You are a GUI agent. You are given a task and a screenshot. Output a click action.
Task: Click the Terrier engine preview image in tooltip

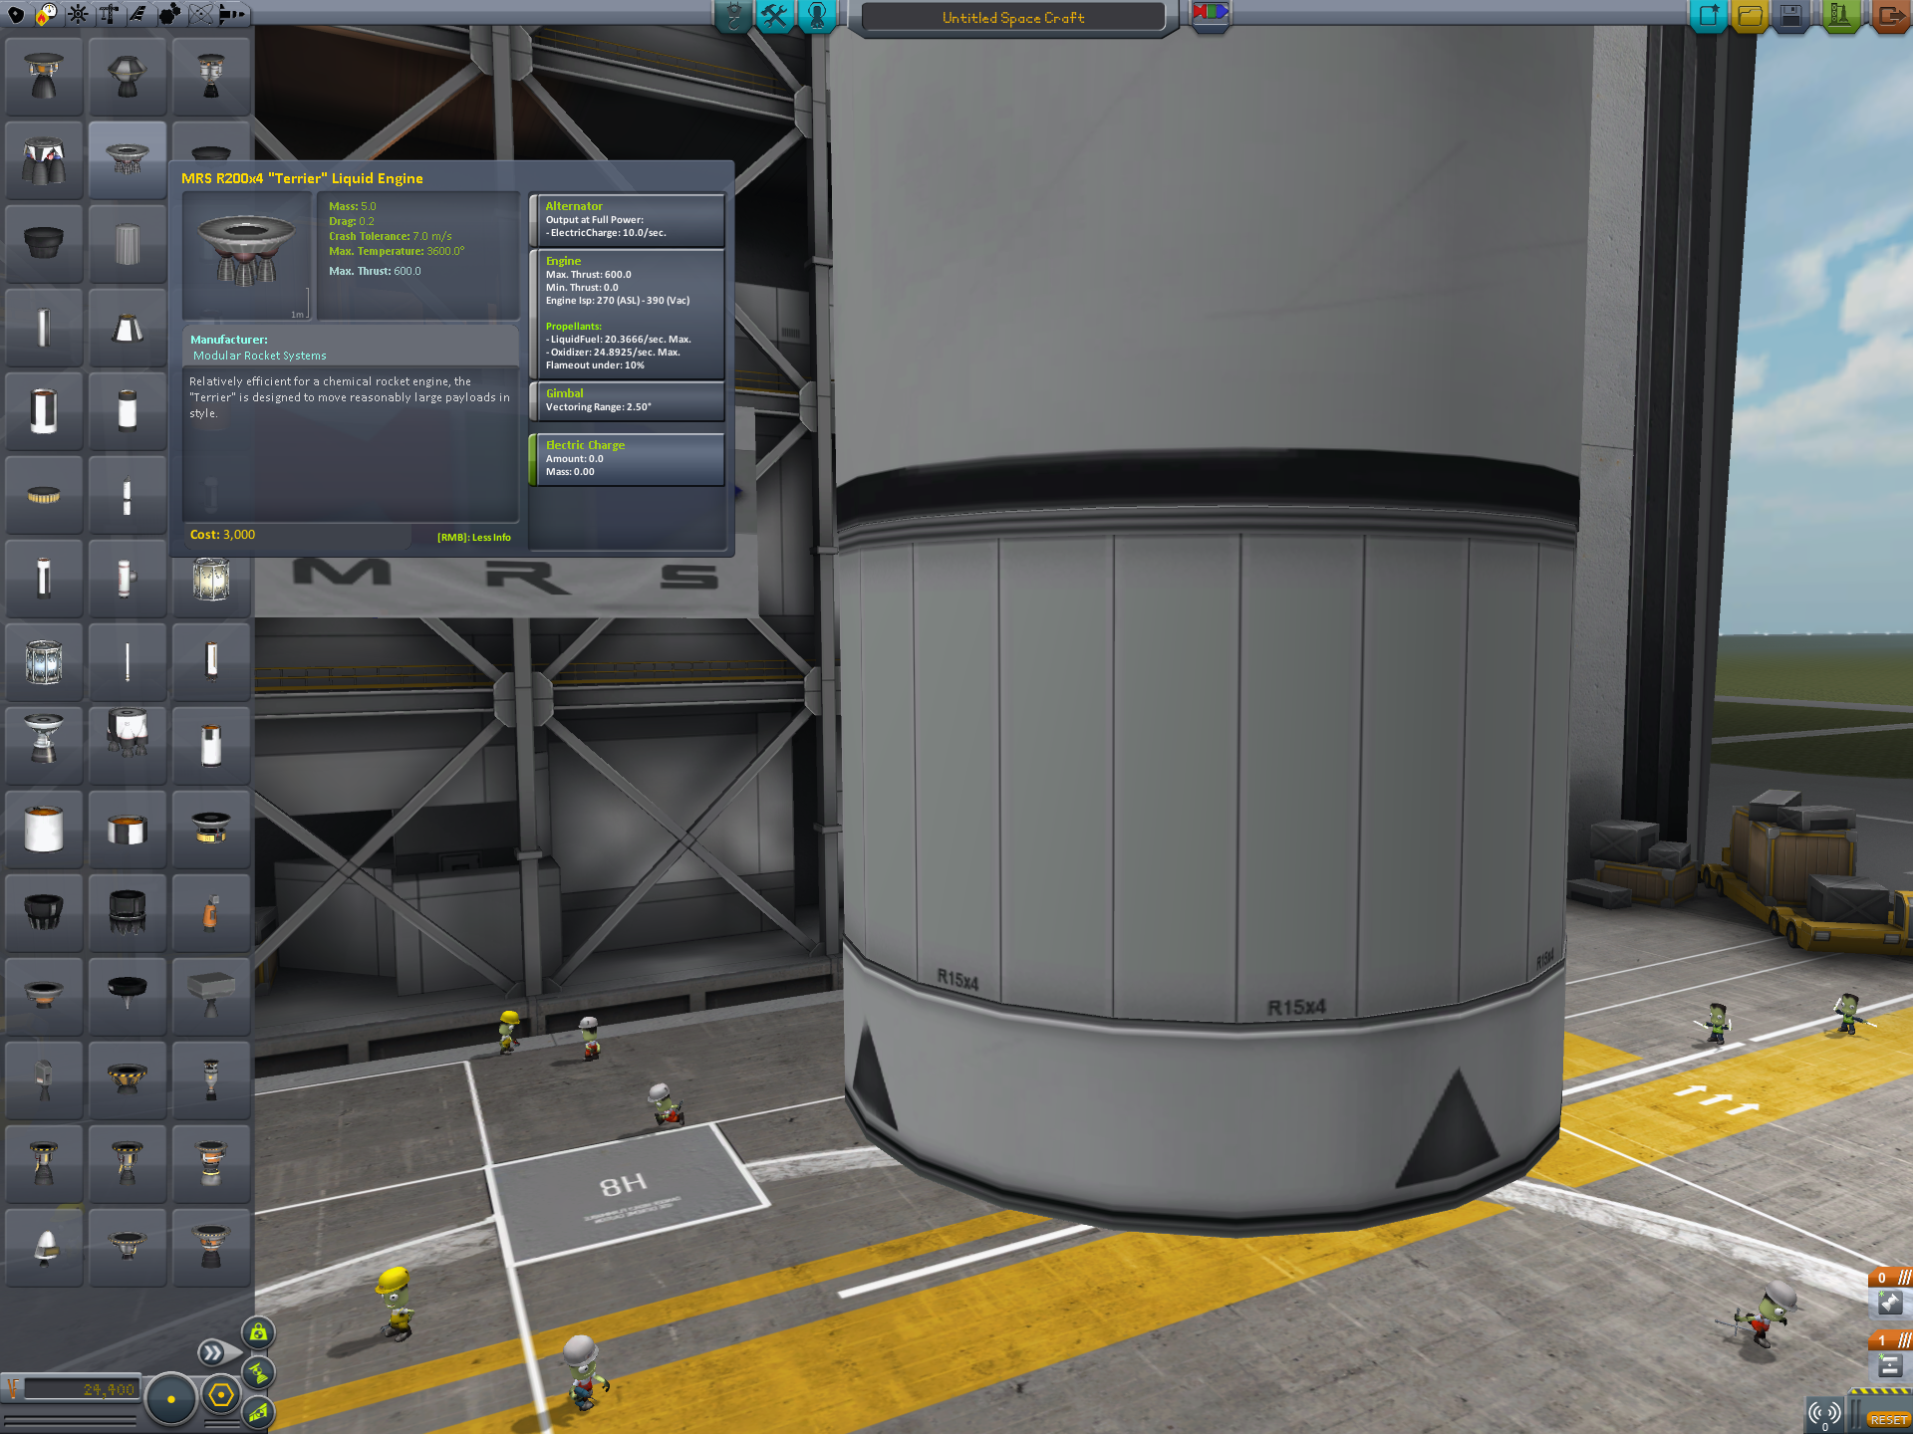[247, 255]
